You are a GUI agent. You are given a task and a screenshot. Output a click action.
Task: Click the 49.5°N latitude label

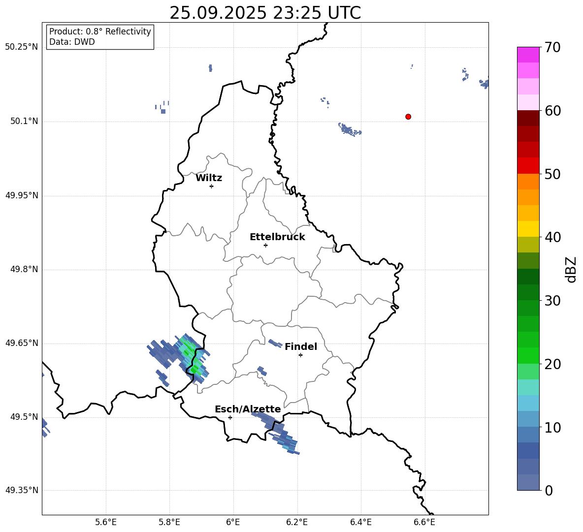tap(24, 417)
